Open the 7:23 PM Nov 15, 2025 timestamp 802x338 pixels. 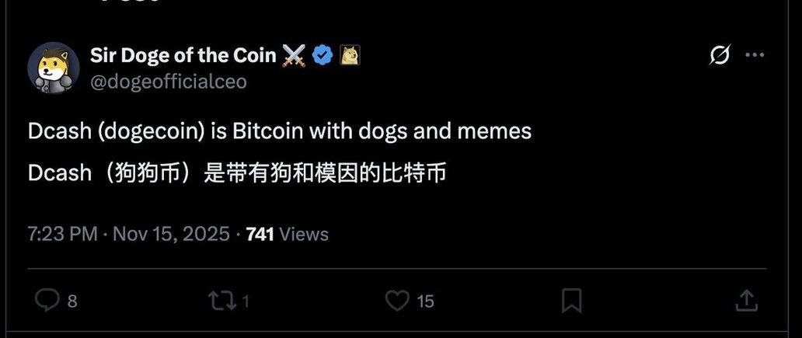[x=129, y=234]
